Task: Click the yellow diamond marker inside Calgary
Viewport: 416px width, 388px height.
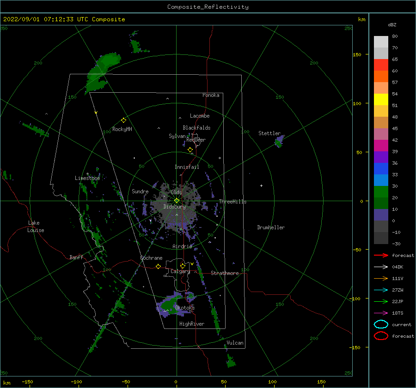Action: pyautogui.click(x=183, y=266)
